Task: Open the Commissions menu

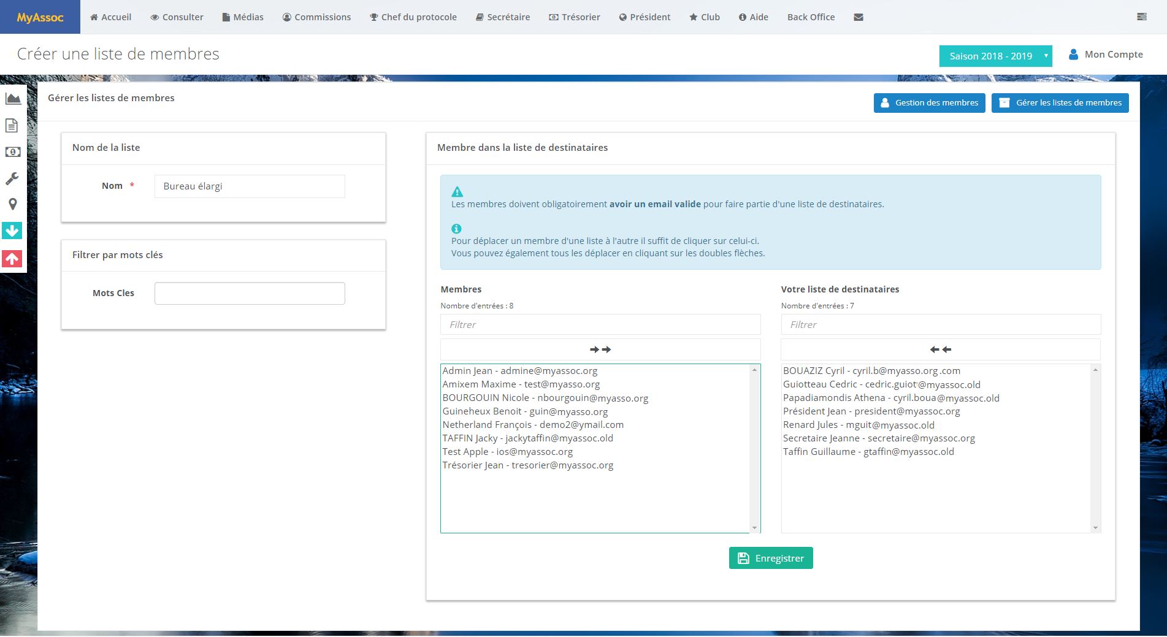Action: pyautogui.click(x=316, y=17)
